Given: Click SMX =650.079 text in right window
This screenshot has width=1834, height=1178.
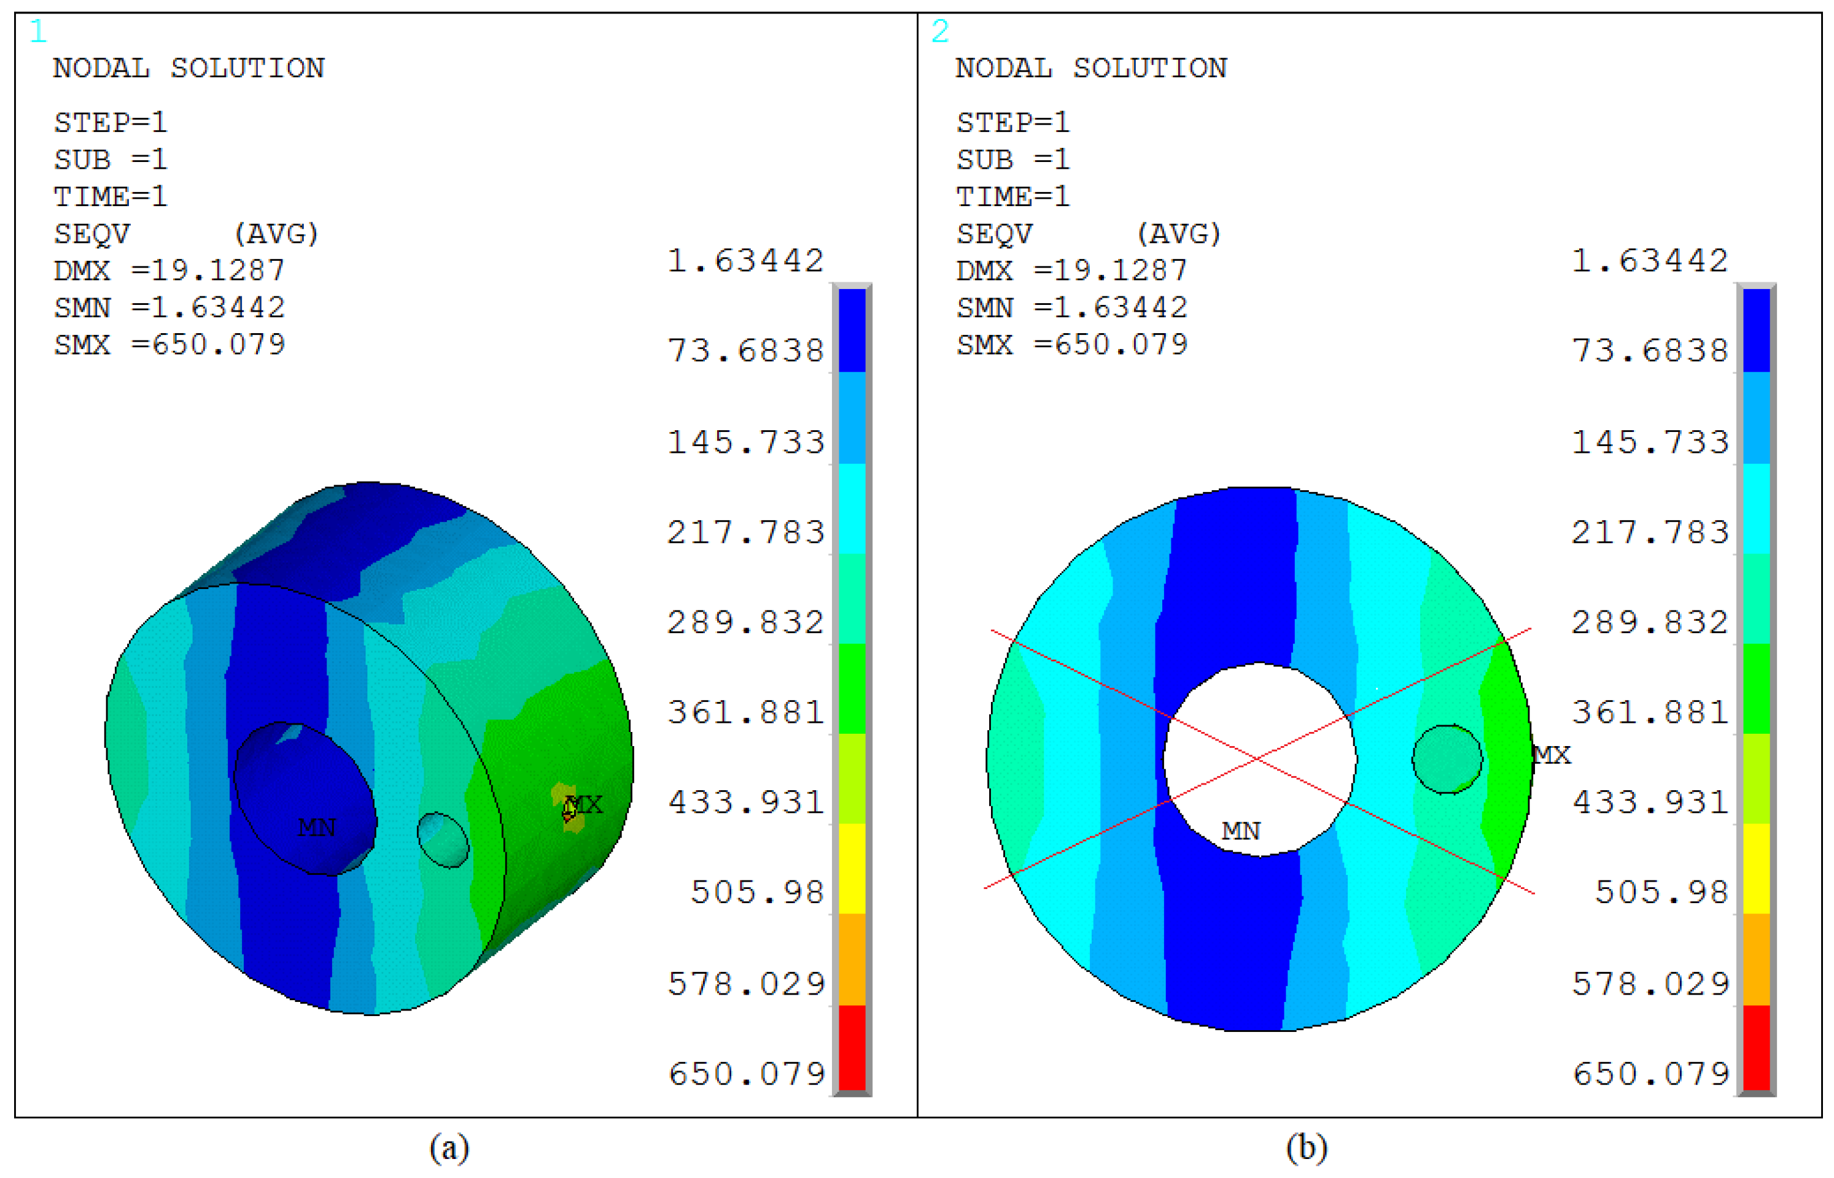Looking at the screenshot, I should (x=1071, y=345).
